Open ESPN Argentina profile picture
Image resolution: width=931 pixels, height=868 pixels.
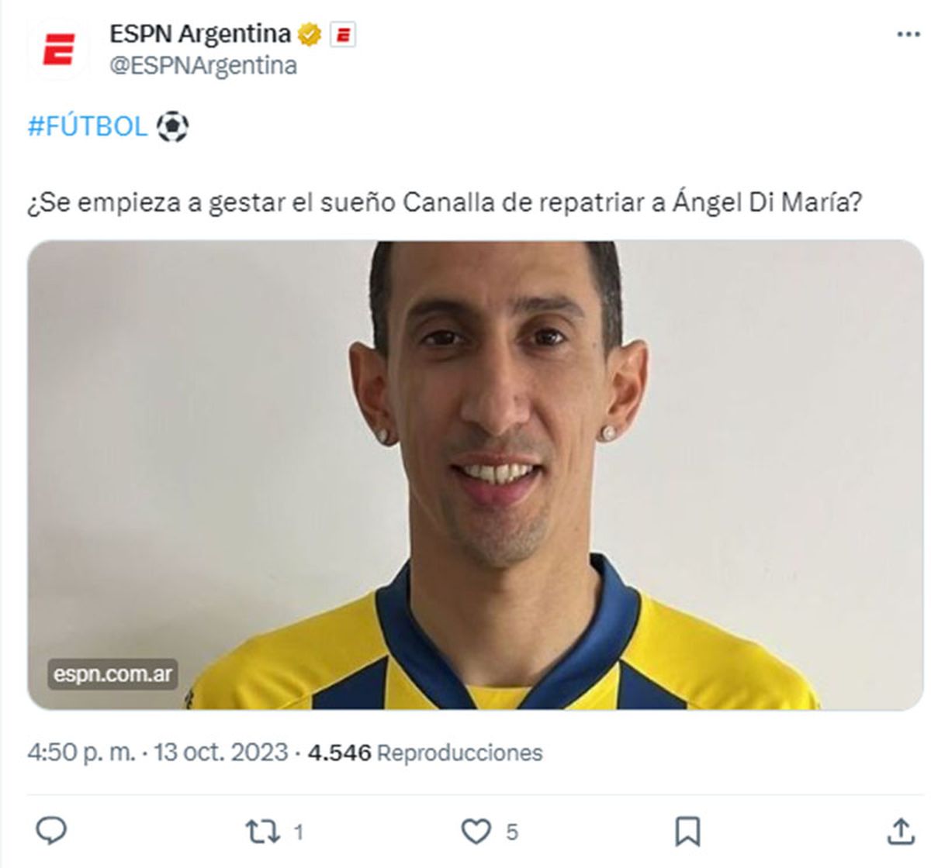pos(58,49)
